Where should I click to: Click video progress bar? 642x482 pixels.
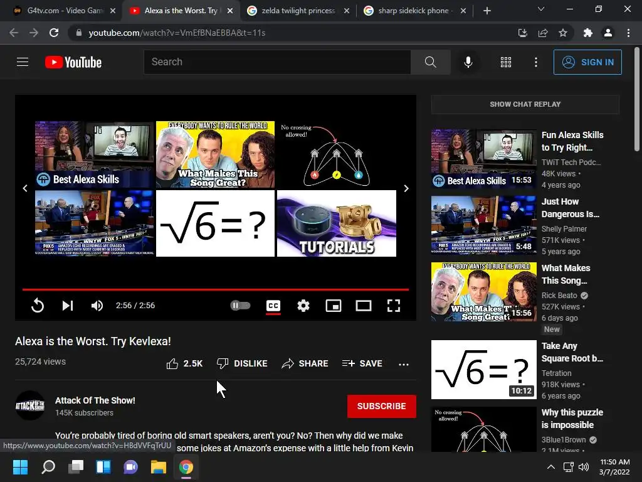(216, 289)
